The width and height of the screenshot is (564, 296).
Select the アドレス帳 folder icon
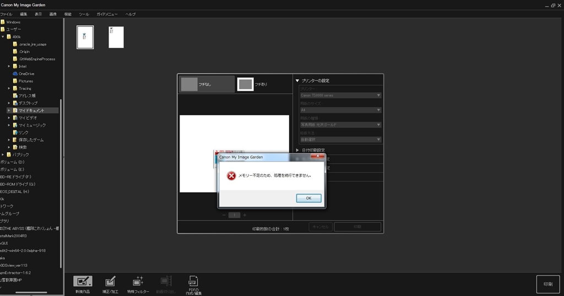pos(15,96)
